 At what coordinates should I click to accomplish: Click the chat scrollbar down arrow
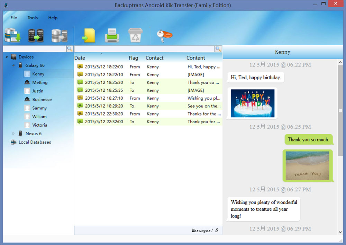(x=340, y=232)
